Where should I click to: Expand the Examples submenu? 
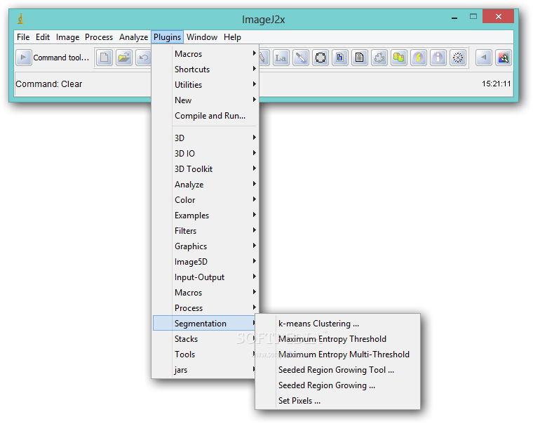tap(205, 216)
